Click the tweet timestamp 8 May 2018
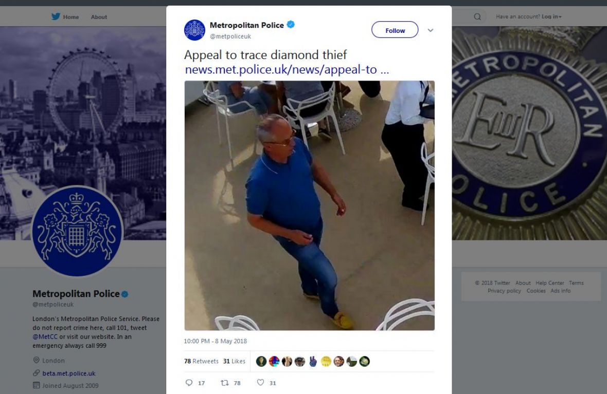607x394 pixels. 215,341
